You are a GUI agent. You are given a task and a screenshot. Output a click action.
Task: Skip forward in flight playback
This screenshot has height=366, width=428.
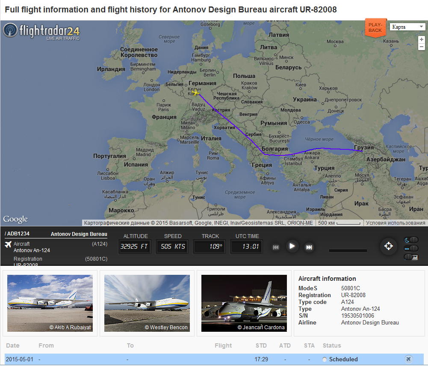(x=309, y=247)
